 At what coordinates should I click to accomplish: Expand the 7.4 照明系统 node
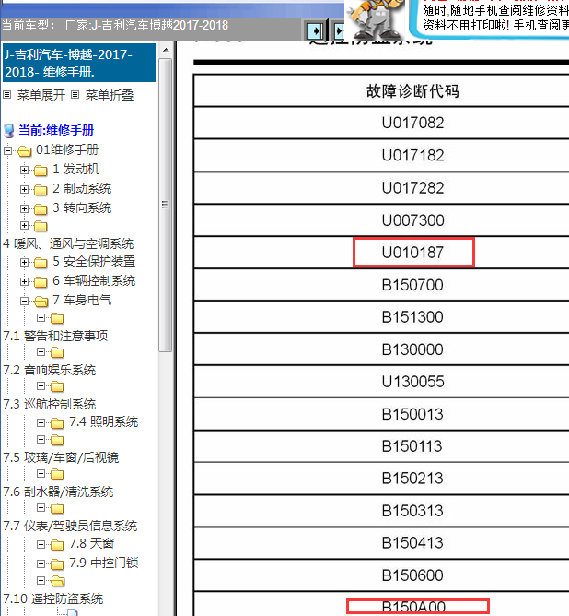point(41,422)
